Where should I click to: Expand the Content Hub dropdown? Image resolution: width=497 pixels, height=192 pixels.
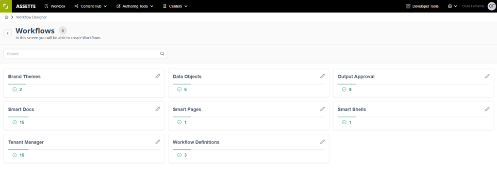91,6
